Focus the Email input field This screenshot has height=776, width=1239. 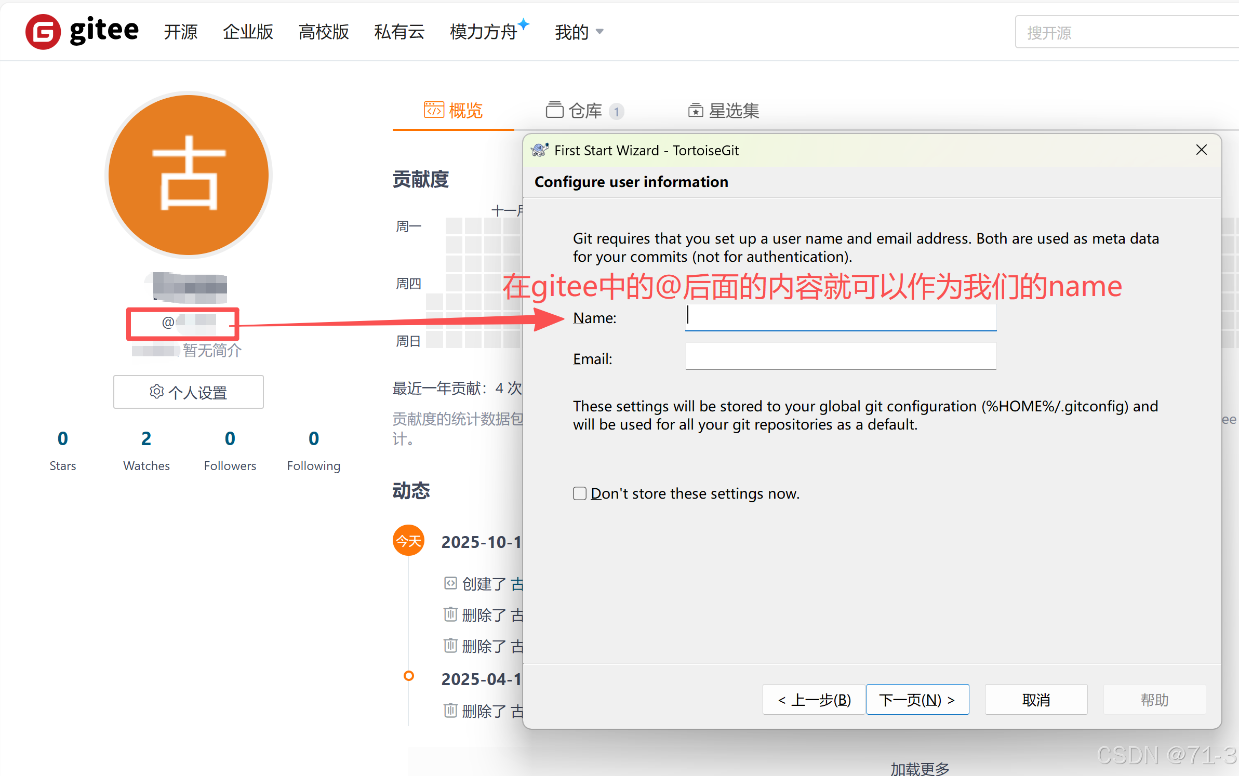841,357
